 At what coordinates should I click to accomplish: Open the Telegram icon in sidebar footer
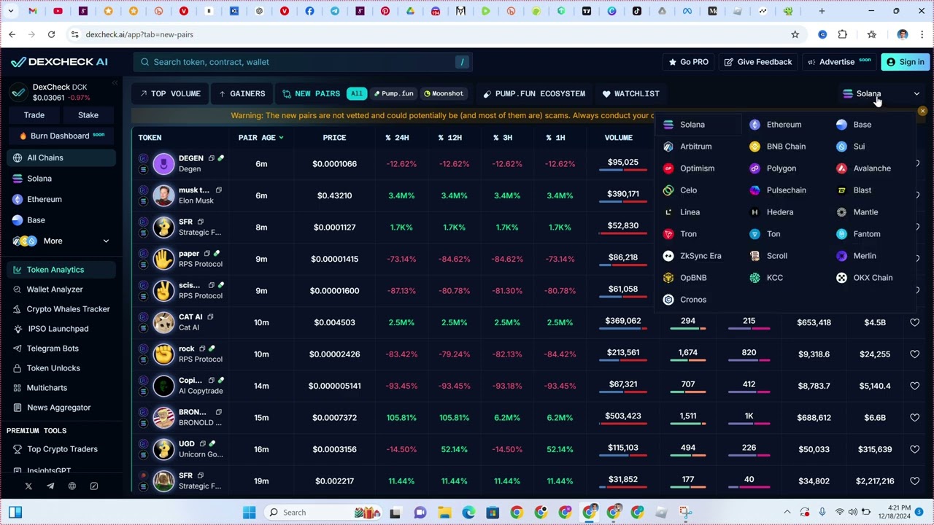coord(50,486)
